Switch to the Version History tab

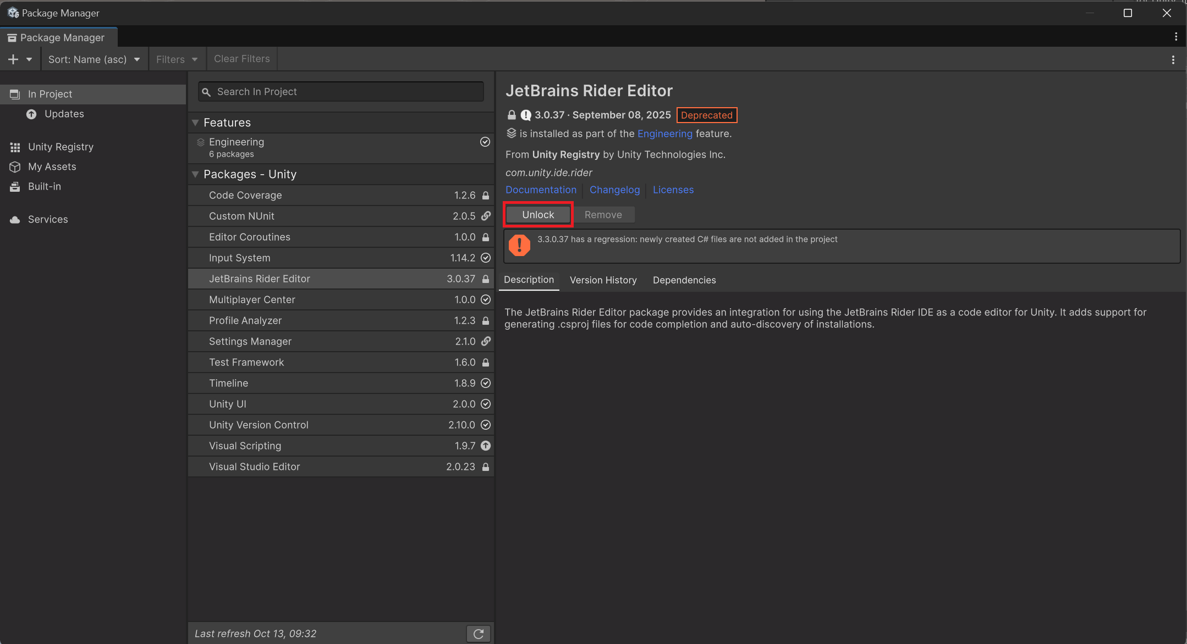603,280
